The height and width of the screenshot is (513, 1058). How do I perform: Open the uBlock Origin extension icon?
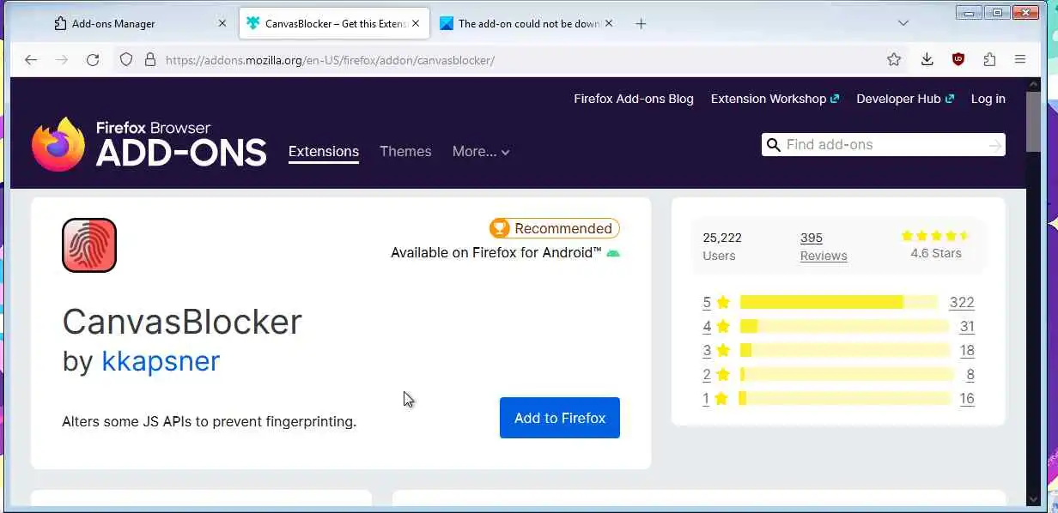click(x=958, y=59)
